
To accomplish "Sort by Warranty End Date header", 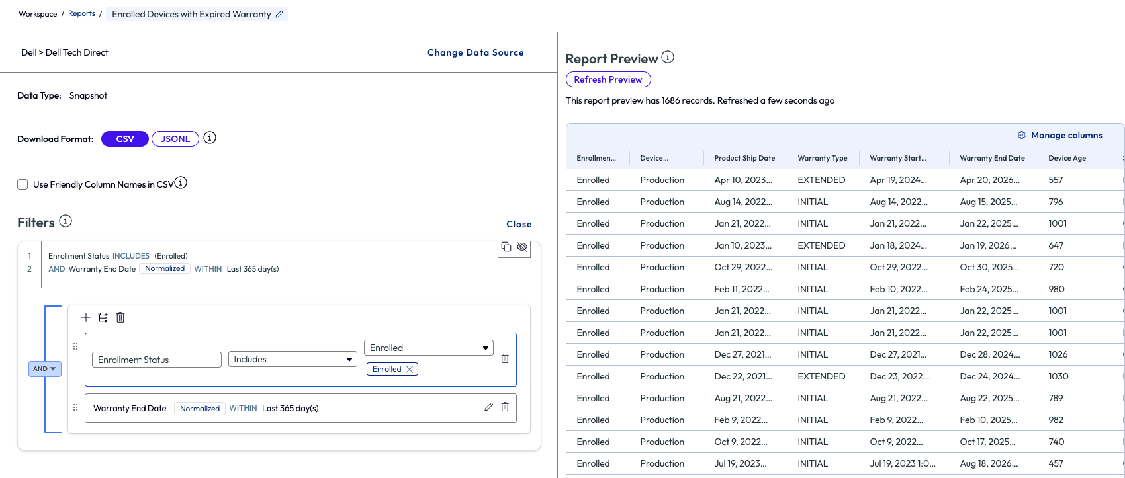I will point(992,158).
